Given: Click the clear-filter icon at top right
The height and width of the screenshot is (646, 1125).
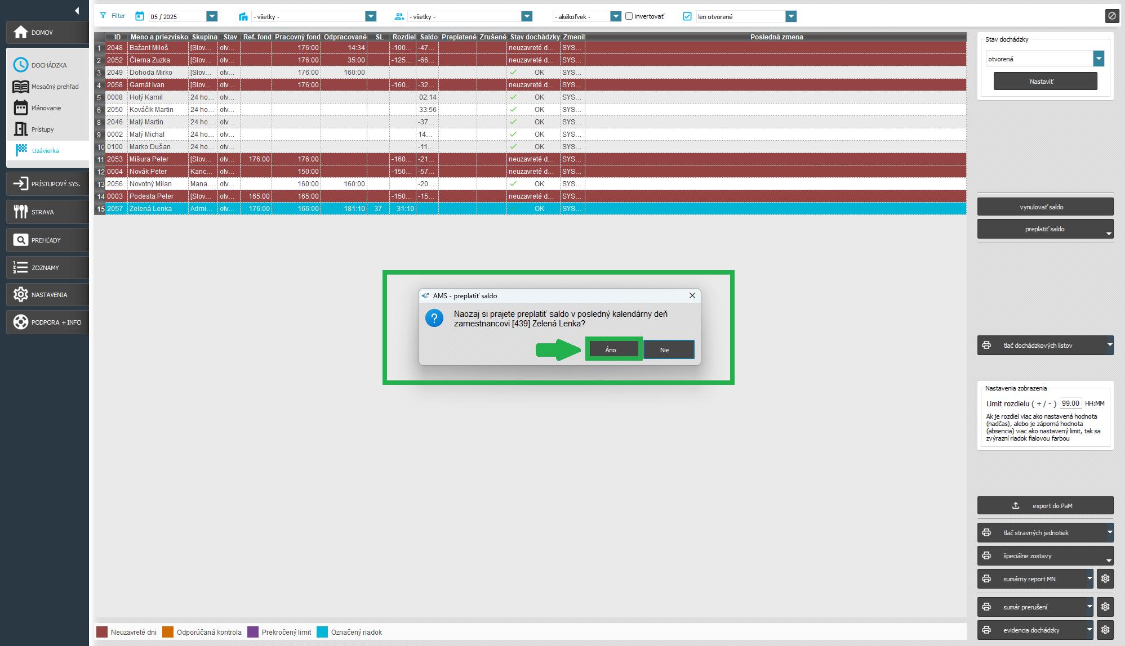Looking at the screenshot, I should [x=1111, y=16].
